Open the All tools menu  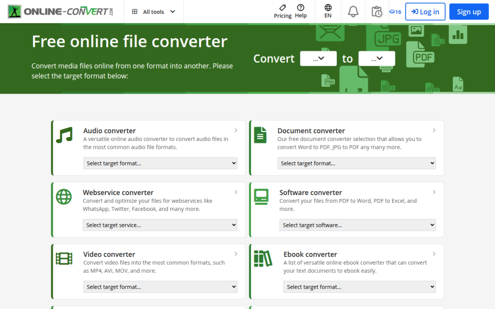coord(153,12)
